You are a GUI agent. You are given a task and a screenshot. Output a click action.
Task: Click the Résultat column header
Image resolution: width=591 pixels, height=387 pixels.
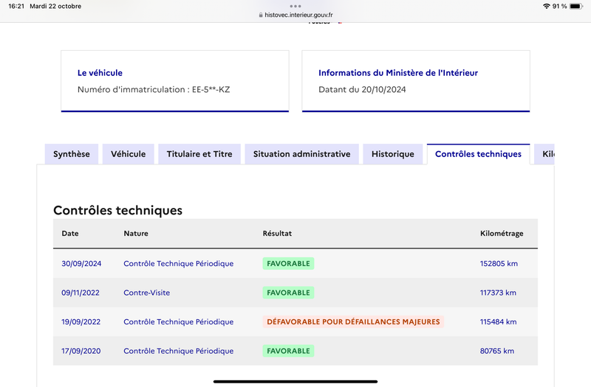point(277,233)
